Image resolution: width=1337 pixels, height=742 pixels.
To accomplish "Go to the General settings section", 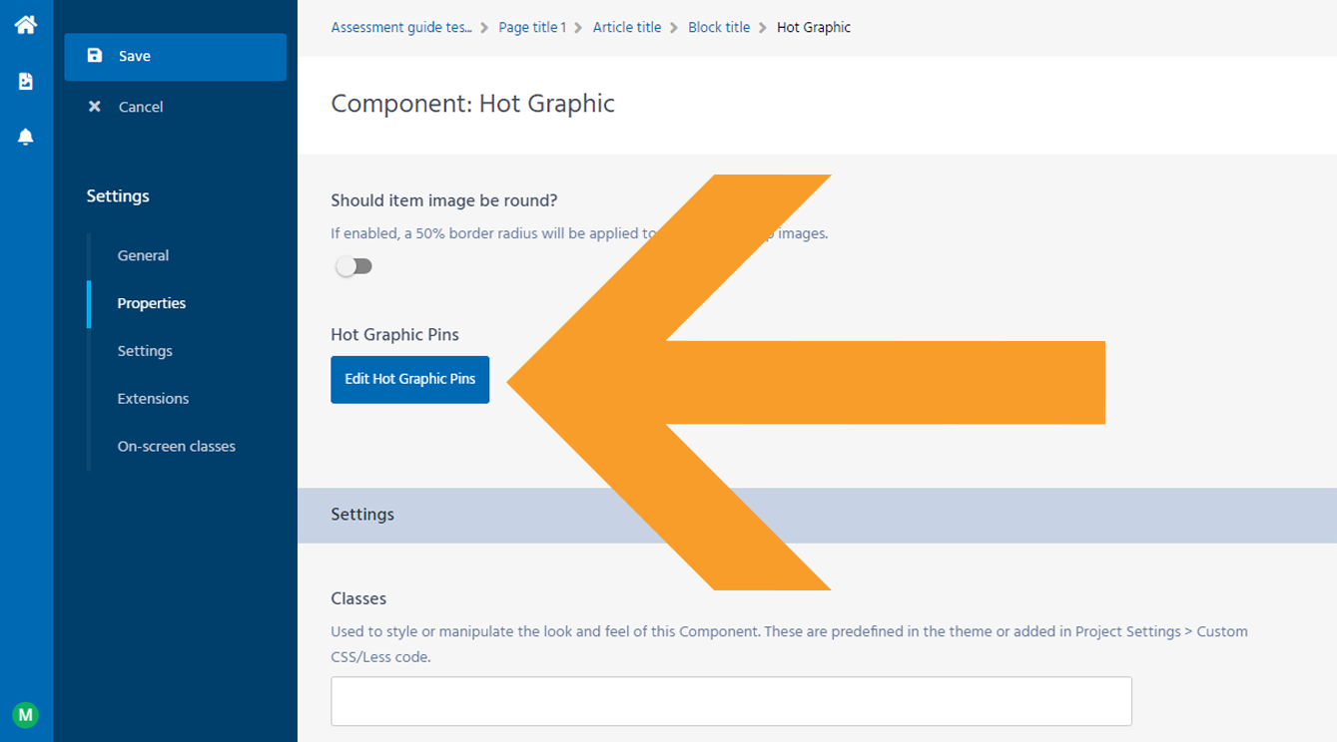I will 143,255.
